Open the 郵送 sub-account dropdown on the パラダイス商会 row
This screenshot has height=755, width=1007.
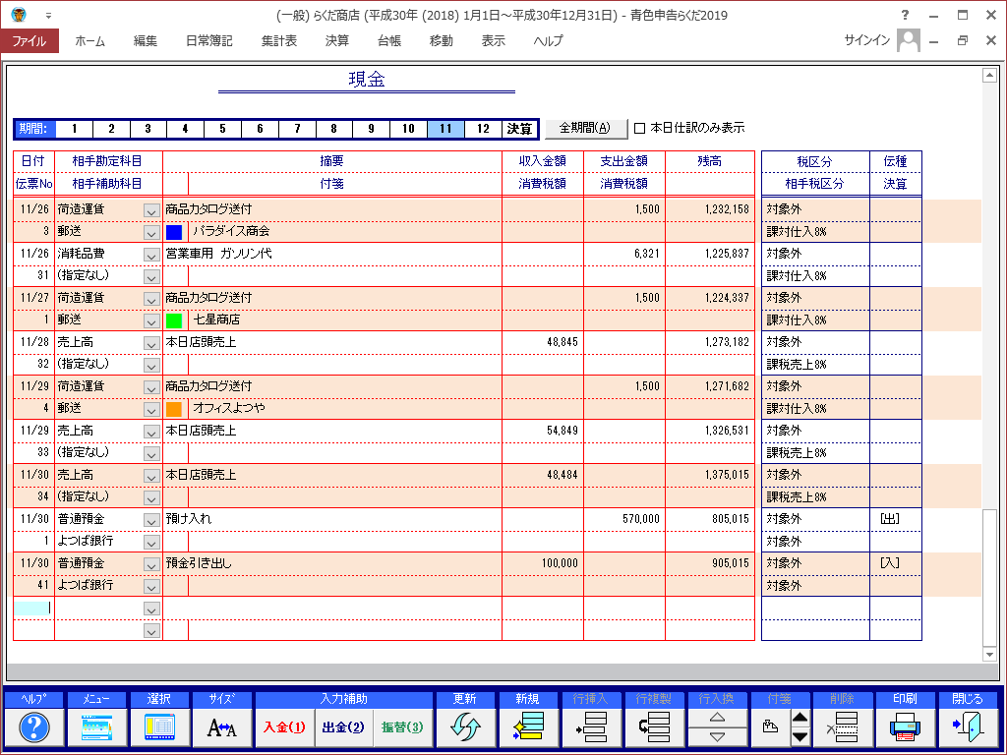(x=151, y=232)
